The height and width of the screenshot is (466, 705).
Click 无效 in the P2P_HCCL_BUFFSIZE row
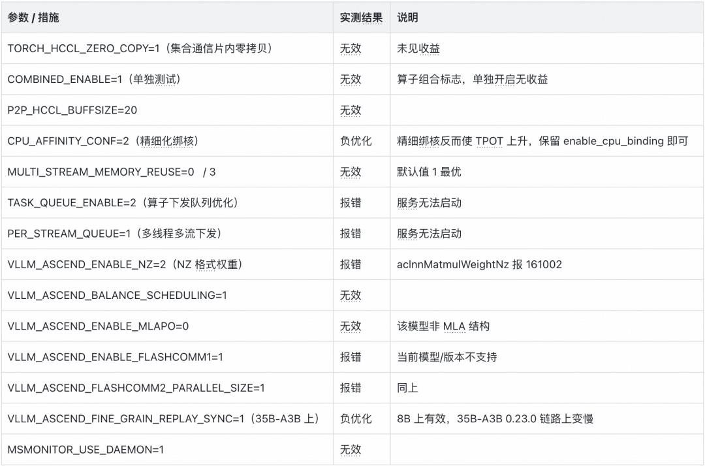(x=351, y=110)
